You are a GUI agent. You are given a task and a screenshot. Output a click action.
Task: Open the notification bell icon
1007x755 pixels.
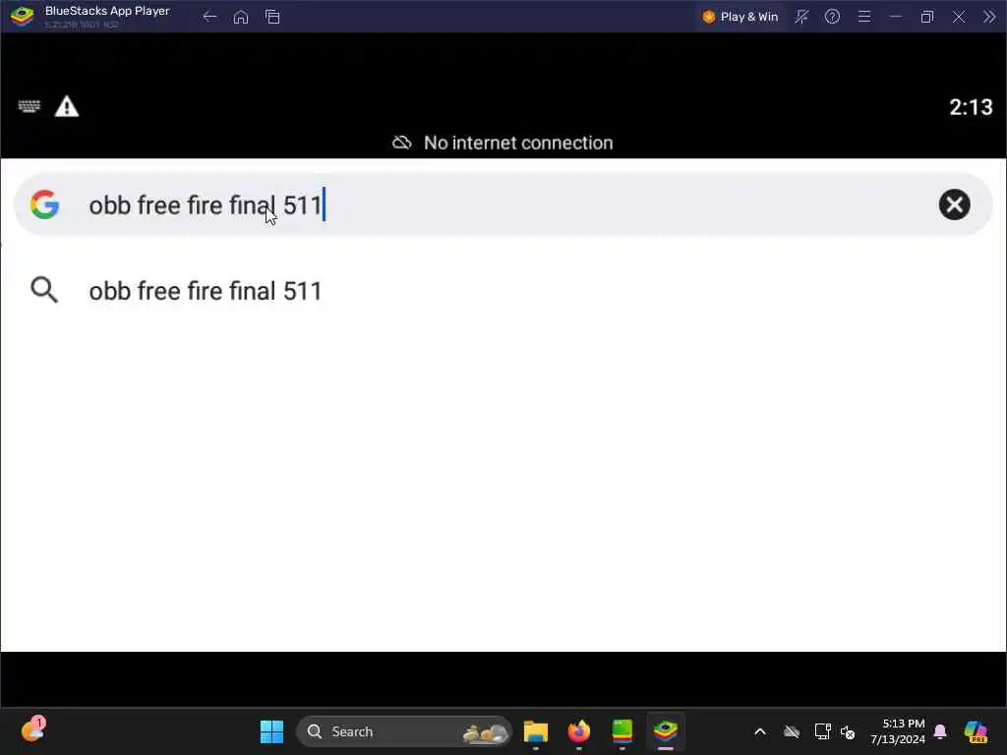[940, 731]
